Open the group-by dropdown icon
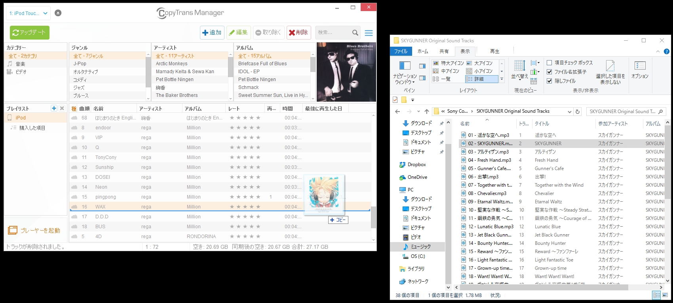Image resolution: width=673 pixels, height=303 pixels. (535, 63)
